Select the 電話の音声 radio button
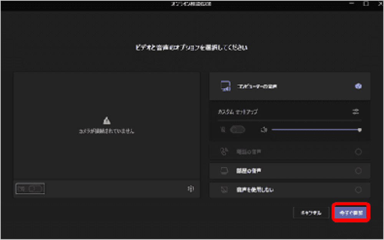The height and width of the screenshot is (240, 384). [358, 152]
